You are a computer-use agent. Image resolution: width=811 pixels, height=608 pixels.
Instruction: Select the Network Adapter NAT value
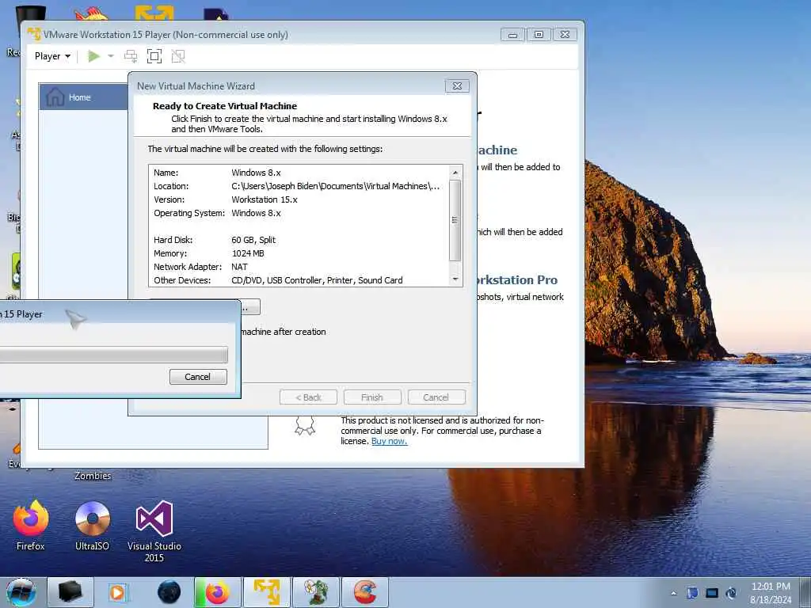pos(239,267)
